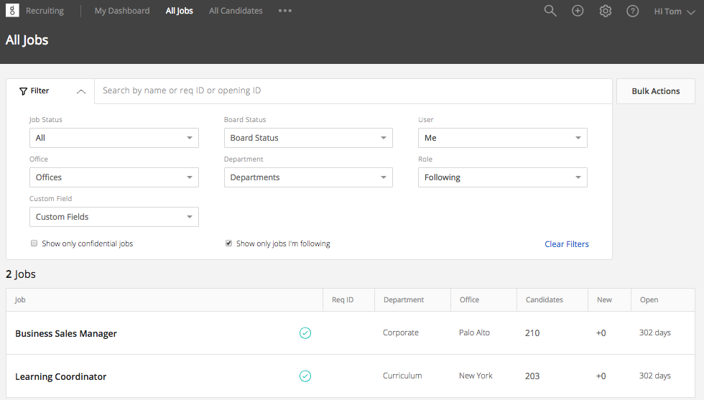Click the Curriculum department cell
704x400 pixels.
pyautogui.click(x=402, y=376)
